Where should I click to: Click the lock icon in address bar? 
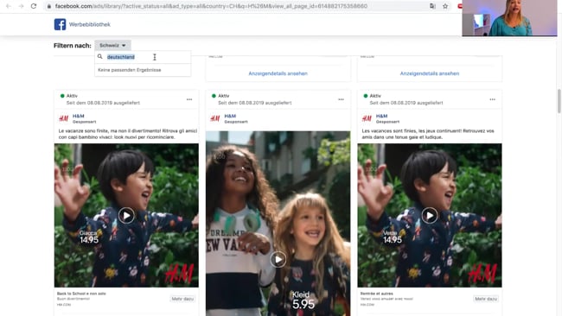tap(49, 6)
